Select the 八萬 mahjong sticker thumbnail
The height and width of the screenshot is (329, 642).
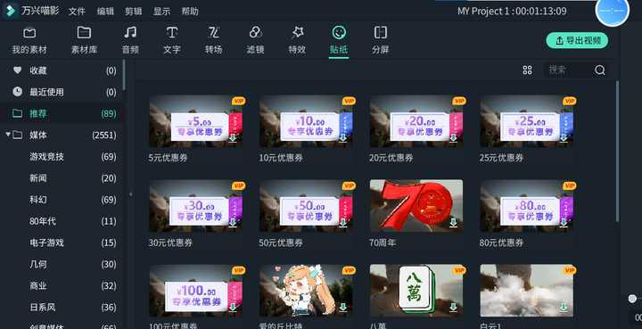coord(416,290)
